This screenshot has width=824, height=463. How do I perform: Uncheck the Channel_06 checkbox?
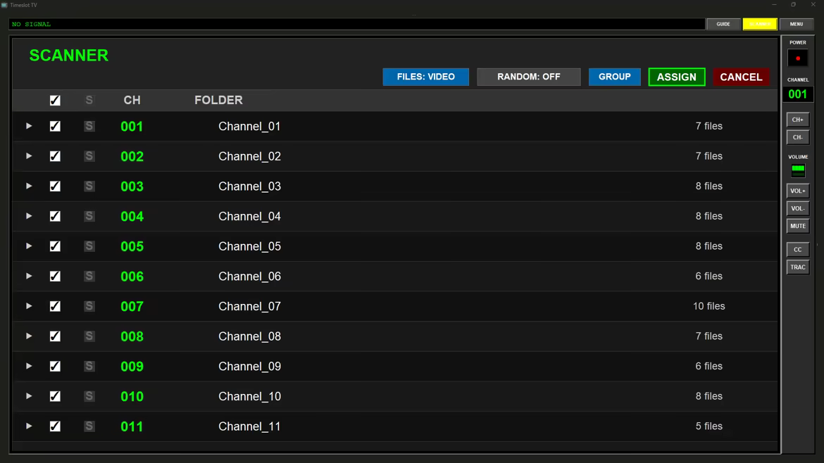coord(55,276)
